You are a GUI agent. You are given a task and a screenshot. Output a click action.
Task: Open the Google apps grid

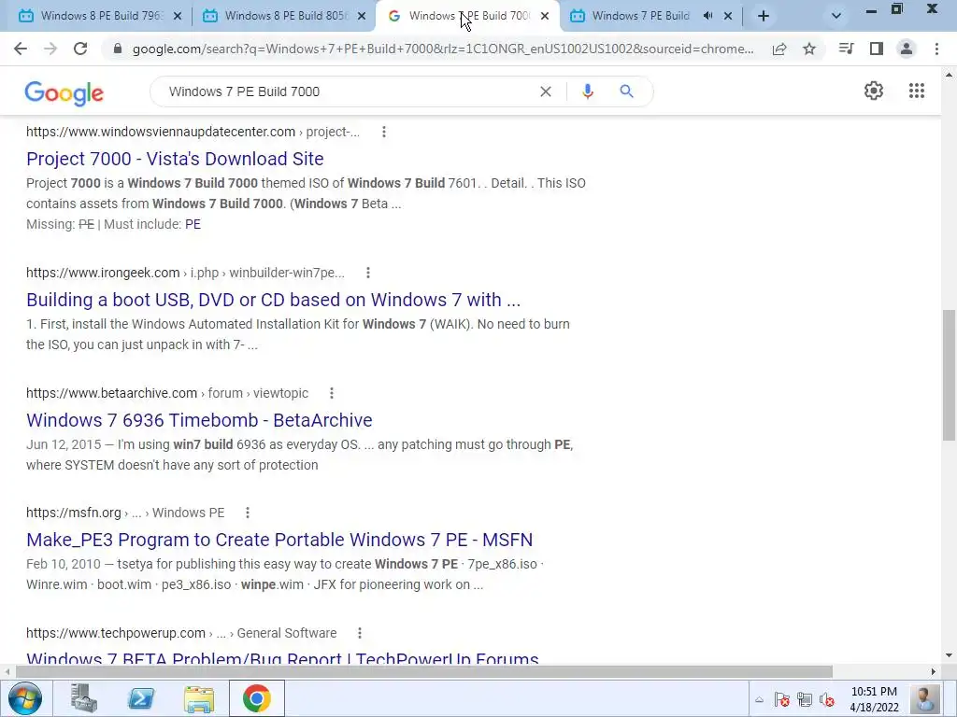[916, 91]
